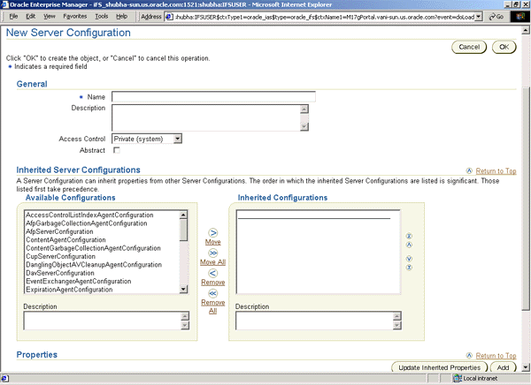Open the File menu

(13, 16)
